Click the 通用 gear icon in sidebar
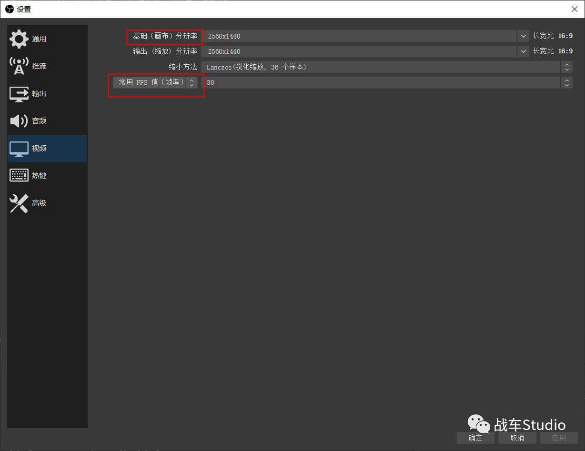Viewport: 585px width, 451px height. click(x=19, y=39)
